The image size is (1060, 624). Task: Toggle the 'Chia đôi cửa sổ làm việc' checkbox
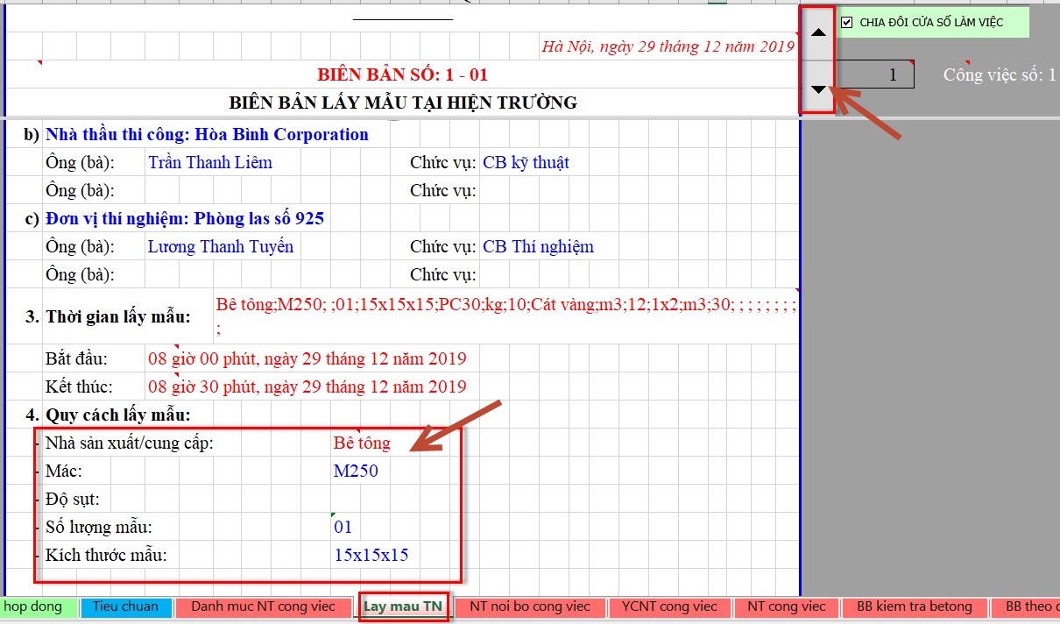pos(846,22)
